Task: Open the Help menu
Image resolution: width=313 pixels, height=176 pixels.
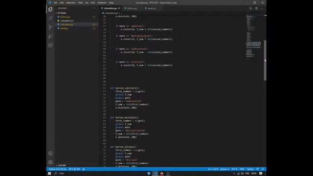Action: pyautogui.click(x=111, y=2)
